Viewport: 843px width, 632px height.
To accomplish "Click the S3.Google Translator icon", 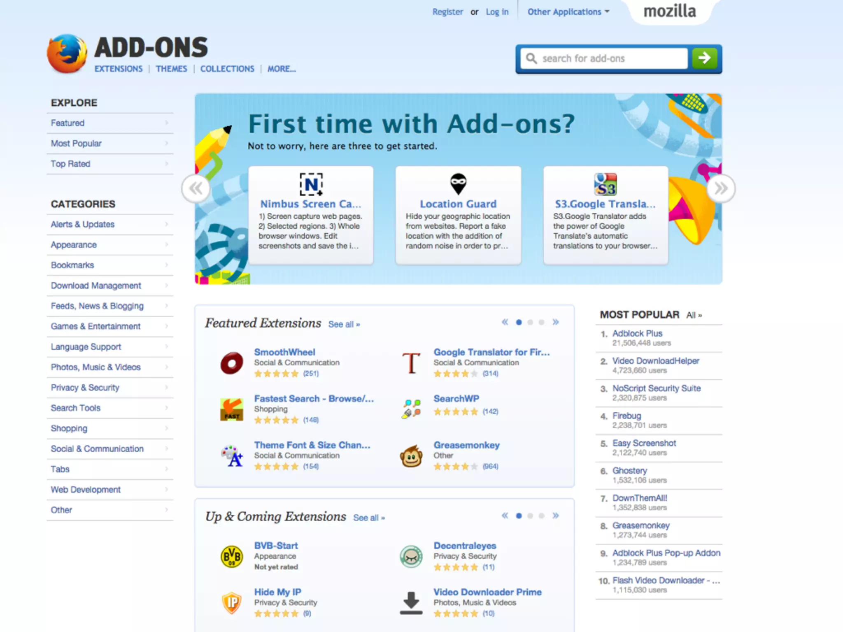I will pos(605,184).
